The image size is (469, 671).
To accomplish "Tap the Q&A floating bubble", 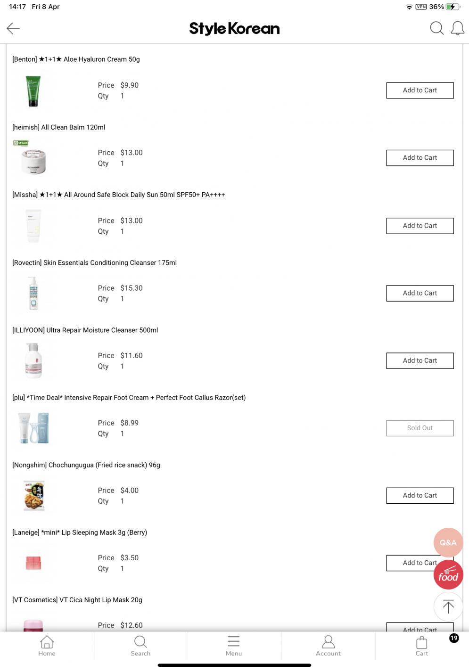I will pos(448,542).
